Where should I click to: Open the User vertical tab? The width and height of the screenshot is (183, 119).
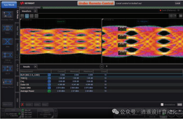(18, 100)
